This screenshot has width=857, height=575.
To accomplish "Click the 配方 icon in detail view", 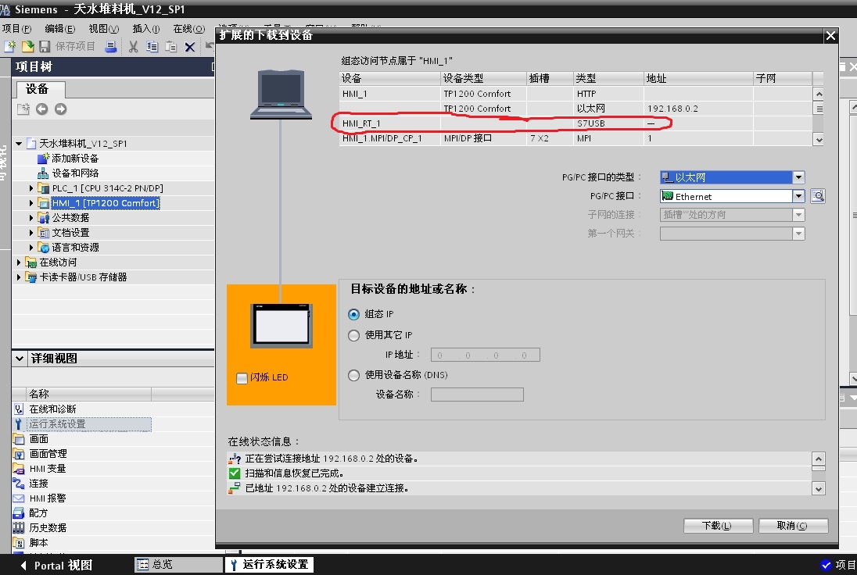I will tap(19, 513).
